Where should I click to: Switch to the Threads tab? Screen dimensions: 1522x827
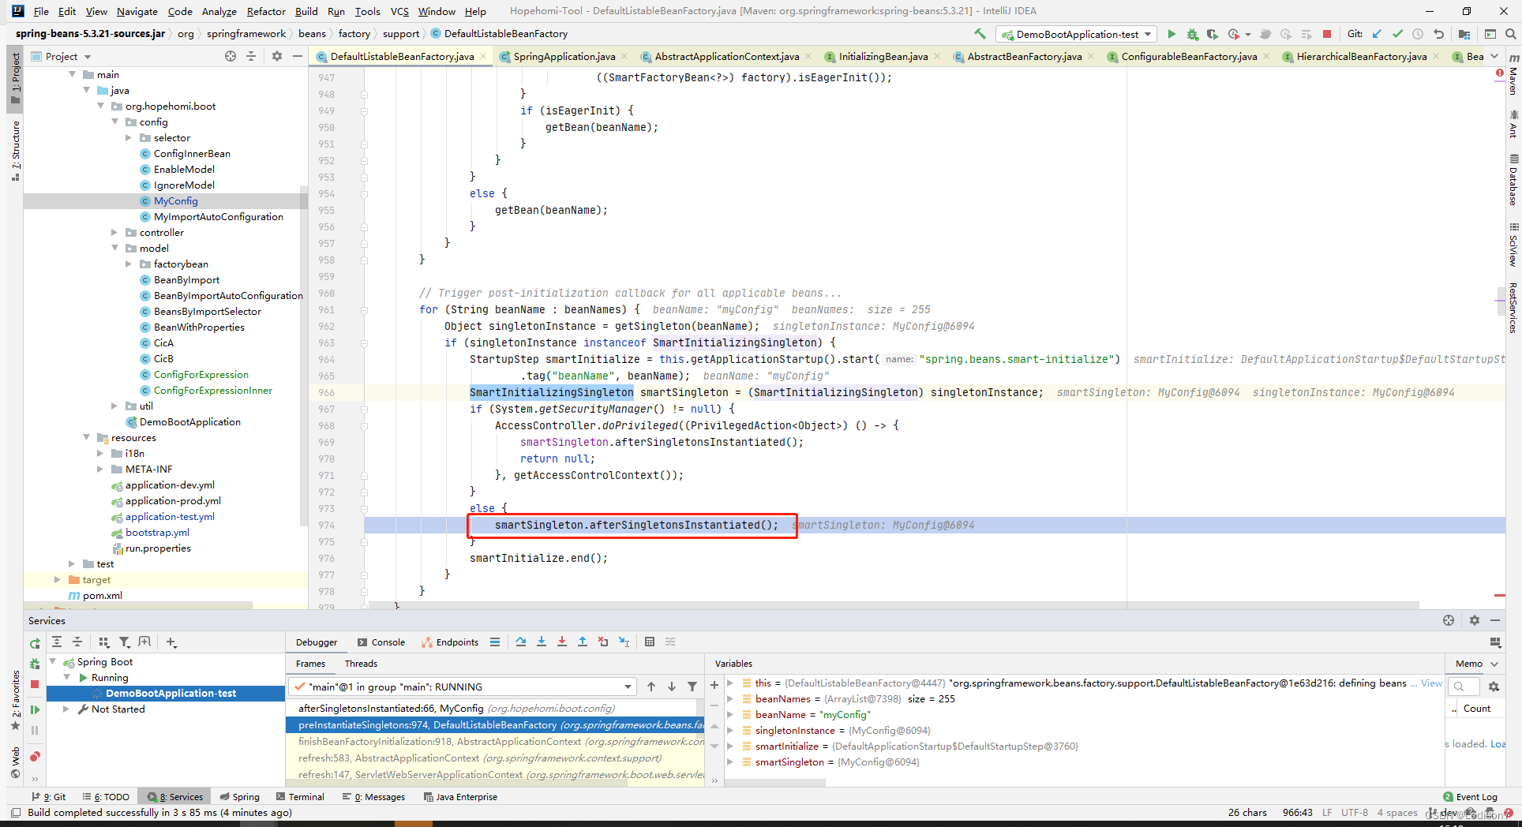(361, 664)
